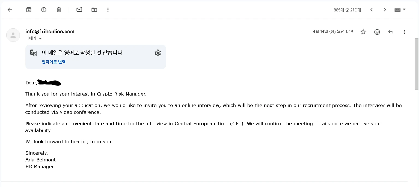The image size is (419, 187).
Task: Move email to a folder
Action: (94, 10)
